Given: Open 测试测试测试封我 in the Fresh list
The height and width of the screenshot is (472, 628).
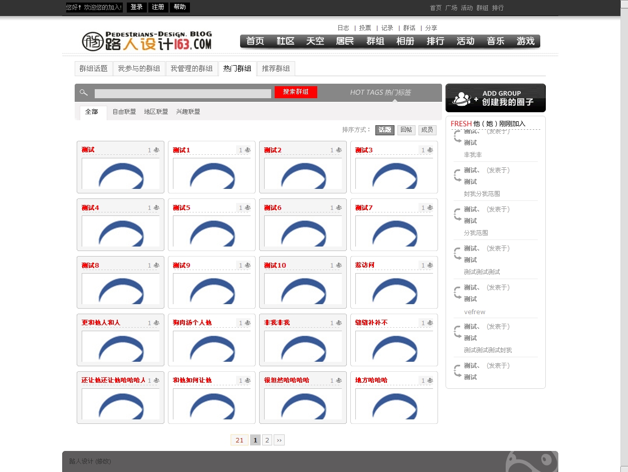Looking at the screenshot, I should 488,350.
